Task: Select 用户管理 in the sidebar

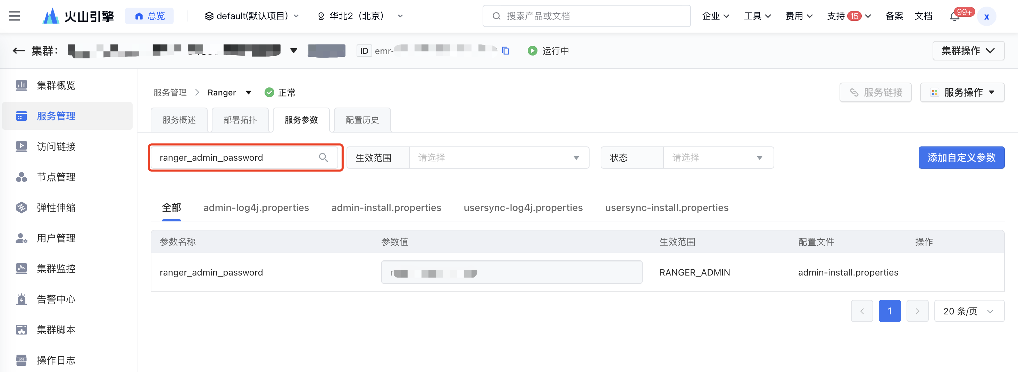Action: 68,238
